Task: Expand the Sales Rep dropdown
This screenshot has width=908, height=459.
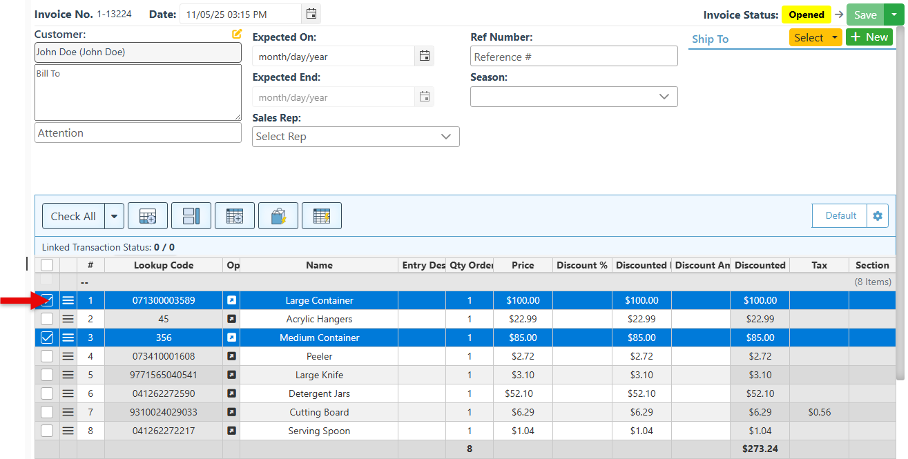Action: [356, 137]
